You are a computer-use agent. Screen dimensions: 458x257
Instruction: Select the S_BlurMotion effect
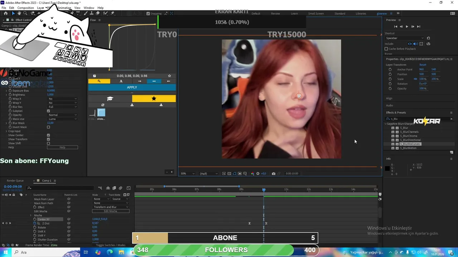[x=408, y=148]
